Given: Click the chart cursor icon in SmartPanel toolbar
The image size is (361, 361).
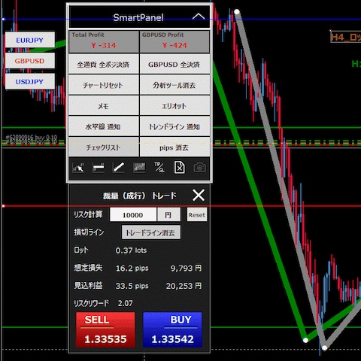Looking at the screenshot, I should pyautogui.click(x=78, y=168).
